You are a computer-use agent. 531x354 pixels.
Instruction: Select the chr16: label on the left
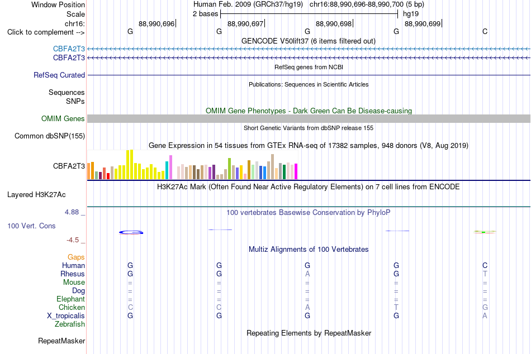75,23
